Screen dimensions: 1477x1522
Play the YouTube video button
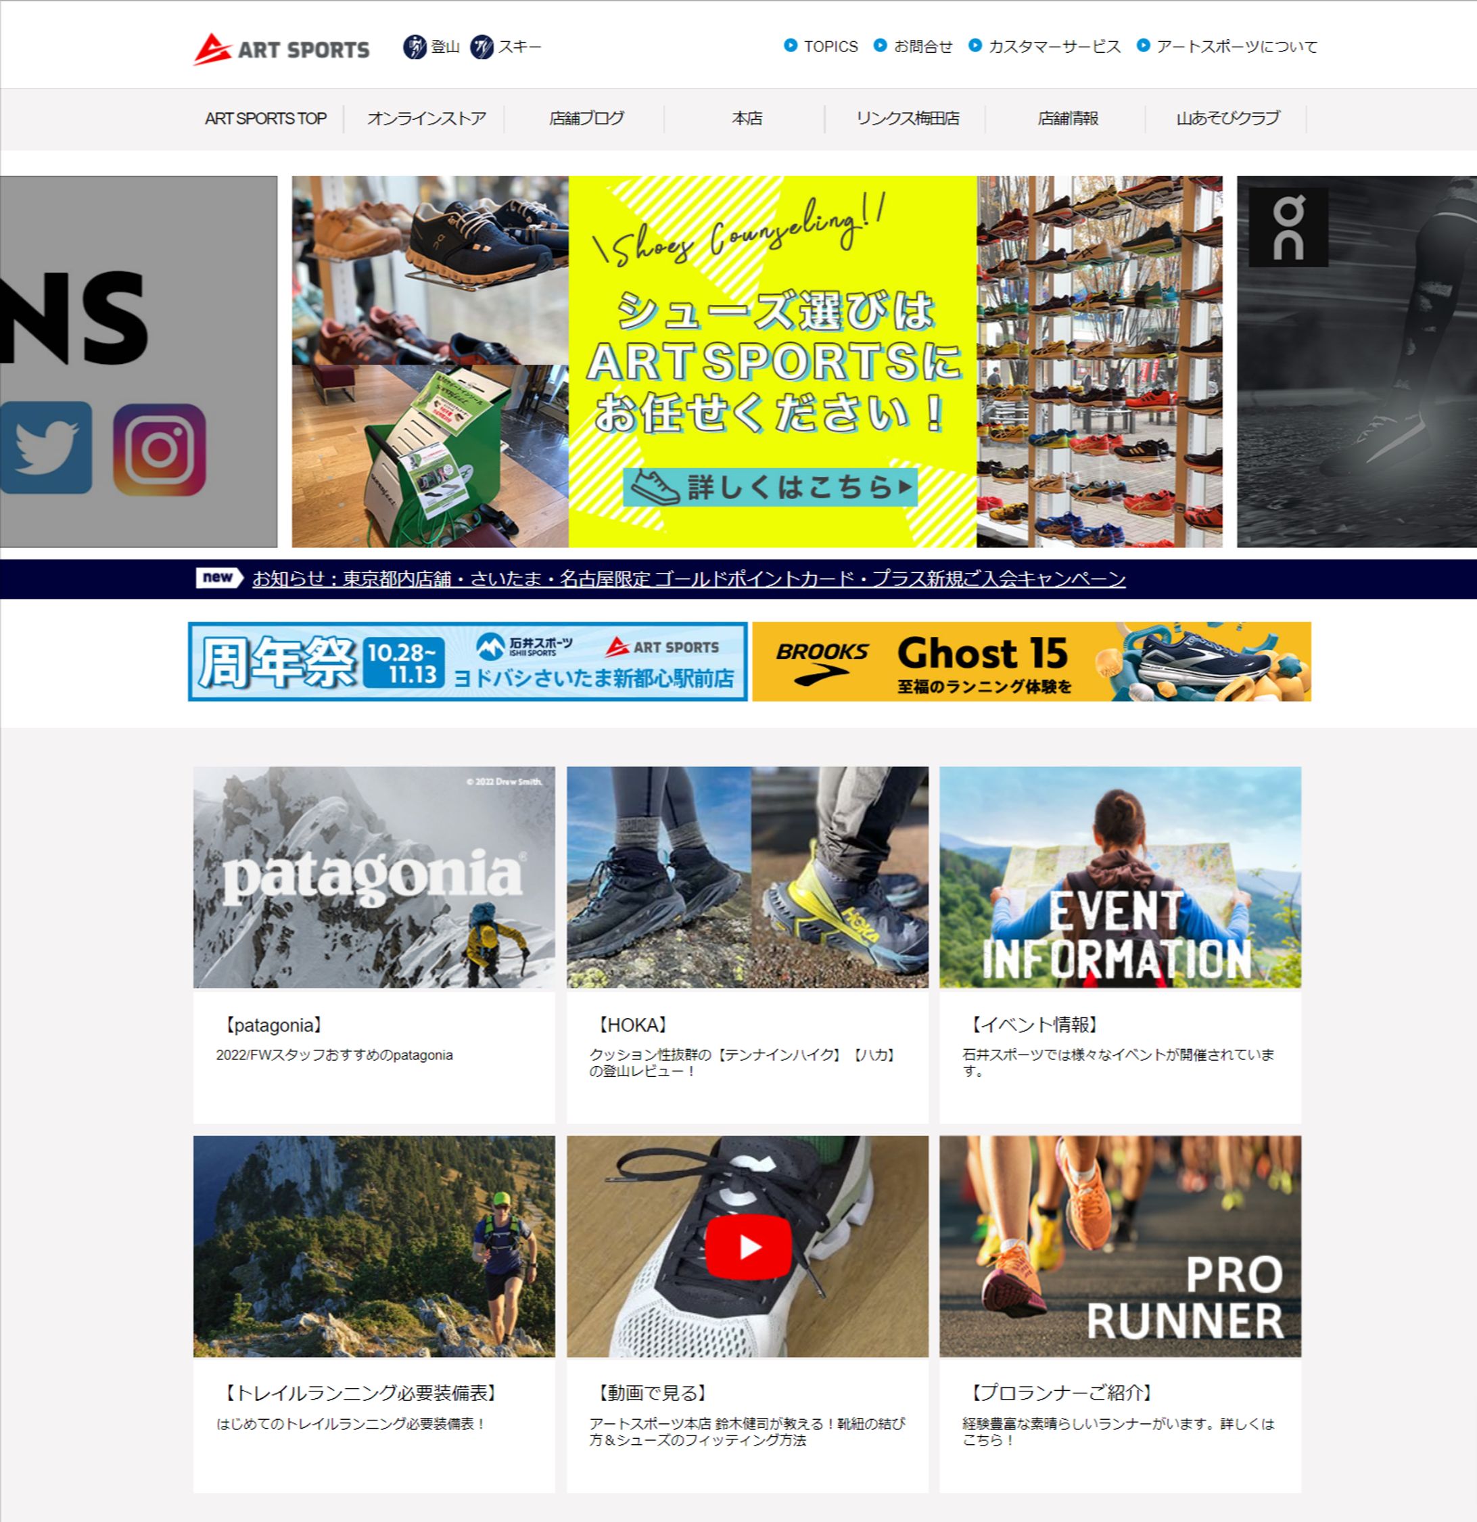point(748,1246)
